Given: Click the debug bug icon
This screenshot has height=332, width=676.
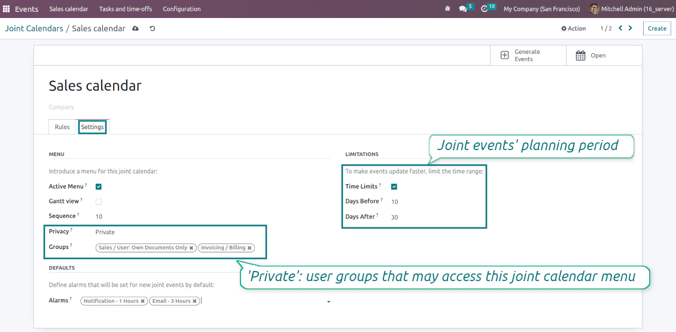Looking at the screenshot, I should click(447, 8).
